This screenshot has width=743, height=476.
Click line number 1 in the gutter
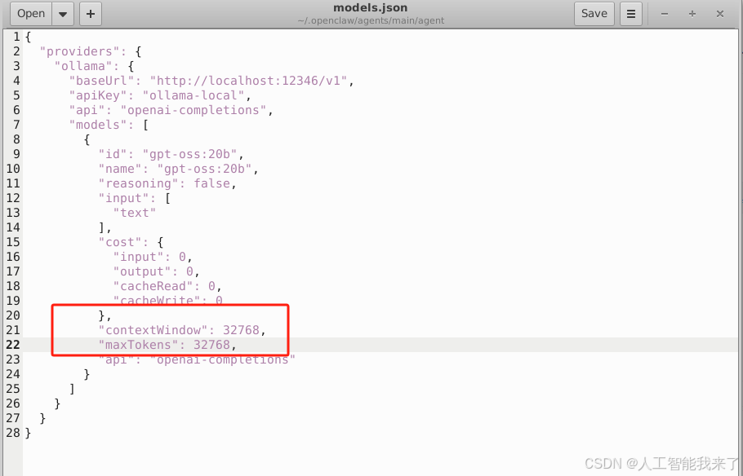16,37
